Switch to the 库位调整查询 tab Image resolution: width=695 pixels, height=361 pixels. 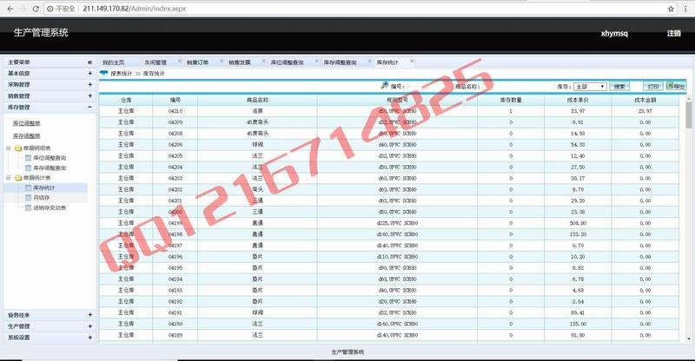pos(288,62)
